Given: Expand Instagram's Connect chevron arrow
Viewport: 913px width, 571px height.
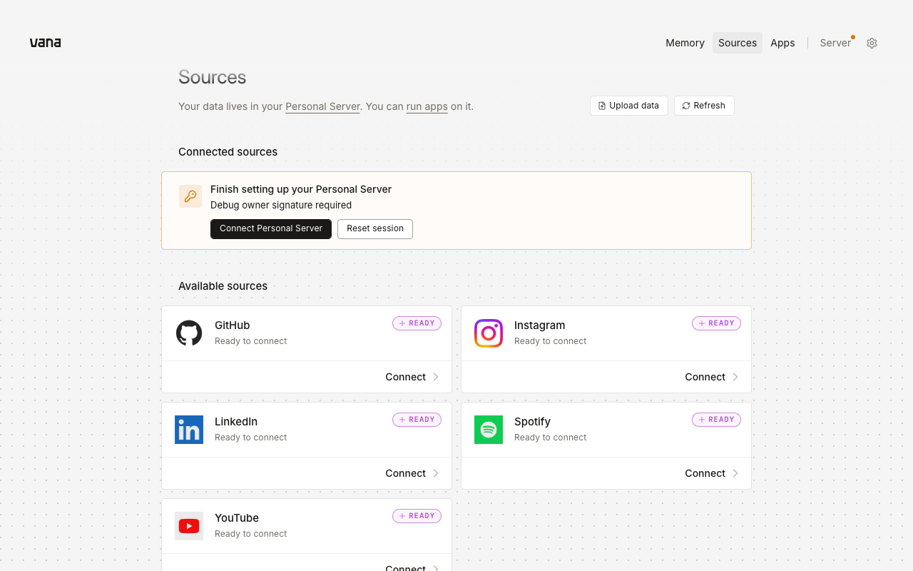Looking at the screenshot, I should (735, 377).
